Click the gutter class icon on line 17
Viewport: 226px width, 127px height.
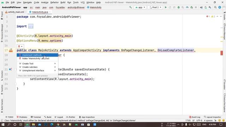pyautogui.click(x=11, y=50)
